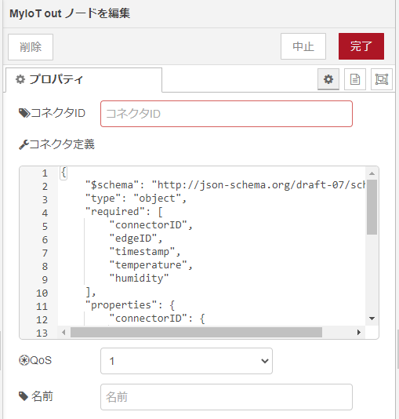Switch to the プロパティ tab
Screen dimensions: 399x419
(x=84, y=79)
